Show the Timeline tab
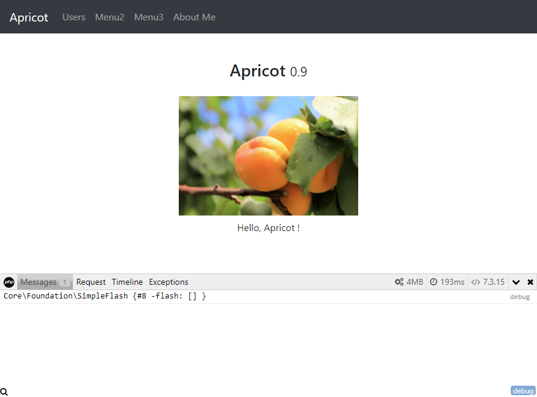The image size is (537, 397). (x=127, y=282)
